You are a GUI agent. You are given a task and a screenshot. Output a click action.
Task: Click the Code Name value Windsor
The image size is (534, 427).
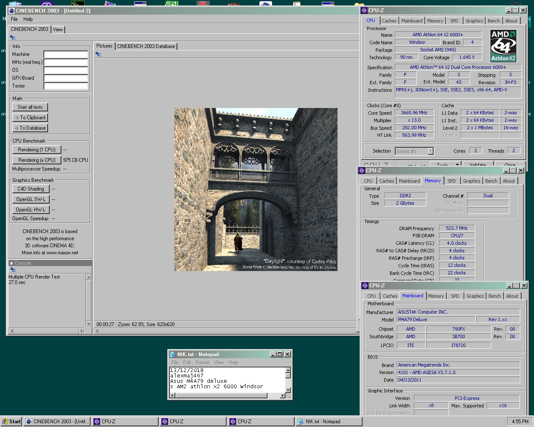click(417, 42)
